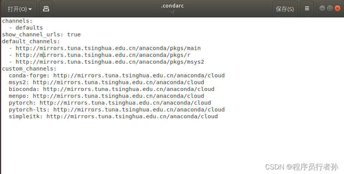Place cursor on the 'channels:' line
Image resolution: width=344 pixels, height=174 pixels.
pos(18,21)
